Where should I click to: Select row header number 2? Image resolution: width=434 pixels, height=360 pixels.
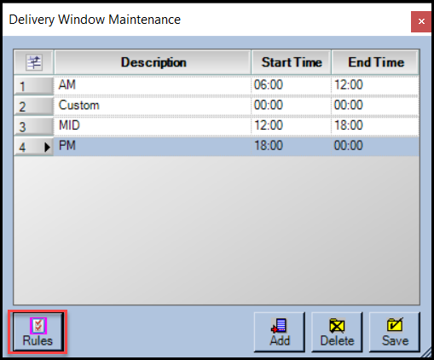(34, 106)
